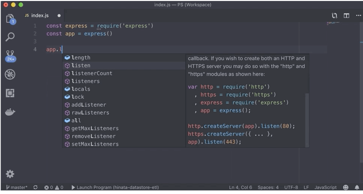The width and height of the screenshot is (363, 194).
Task: Click the unsaved dot on index.js tab
Action: (x=59, y=16)
